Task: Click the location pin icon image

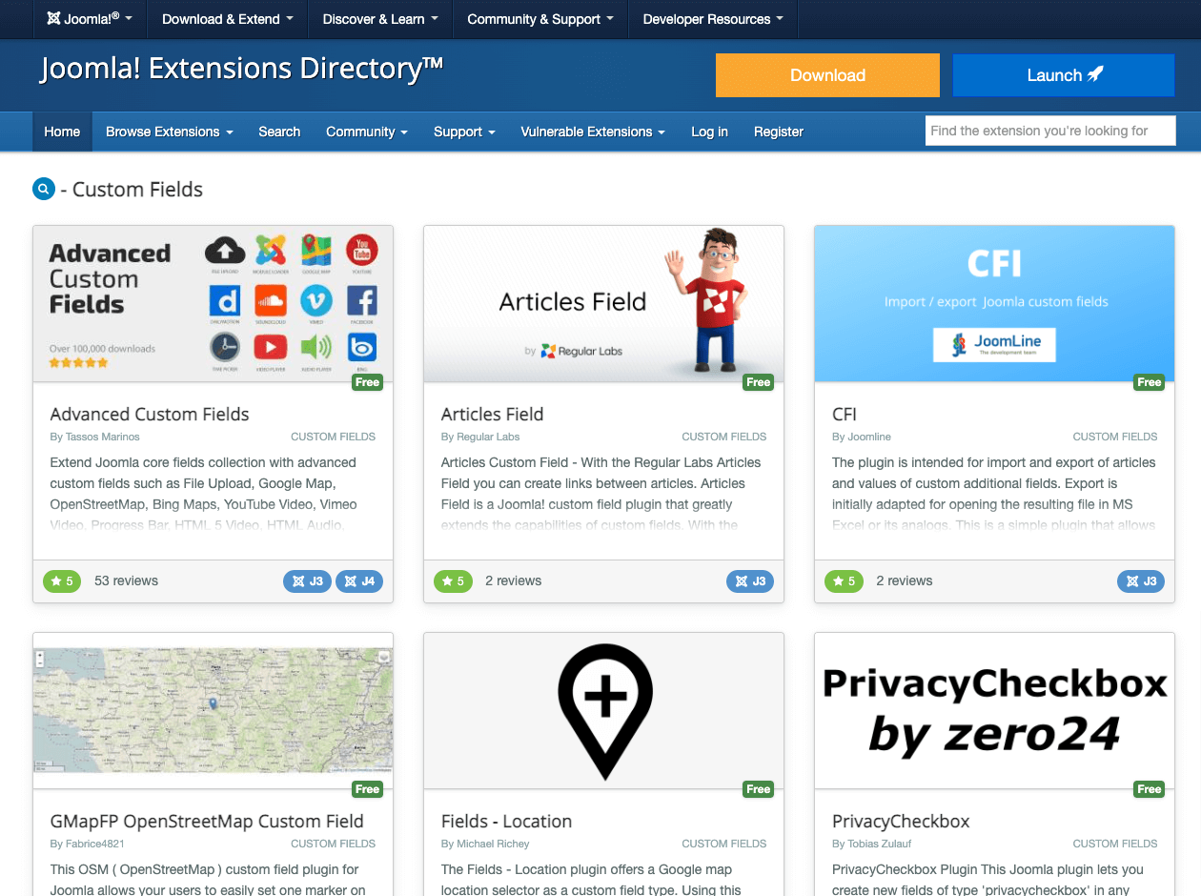Action: click(604, 711)
